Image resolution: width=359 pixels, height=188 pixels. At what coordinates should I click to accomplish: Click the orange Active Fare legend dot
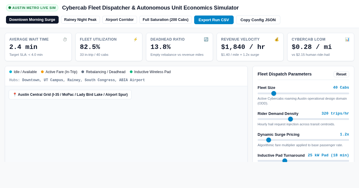(42, 72)
